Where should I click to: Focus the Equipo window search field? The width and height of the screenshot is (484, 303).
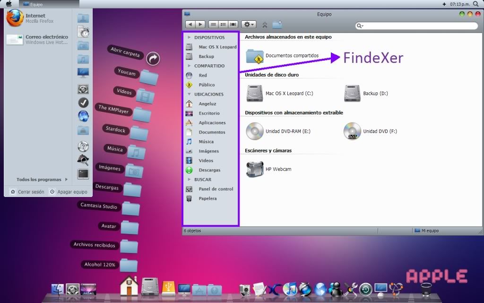coord(417,26)
